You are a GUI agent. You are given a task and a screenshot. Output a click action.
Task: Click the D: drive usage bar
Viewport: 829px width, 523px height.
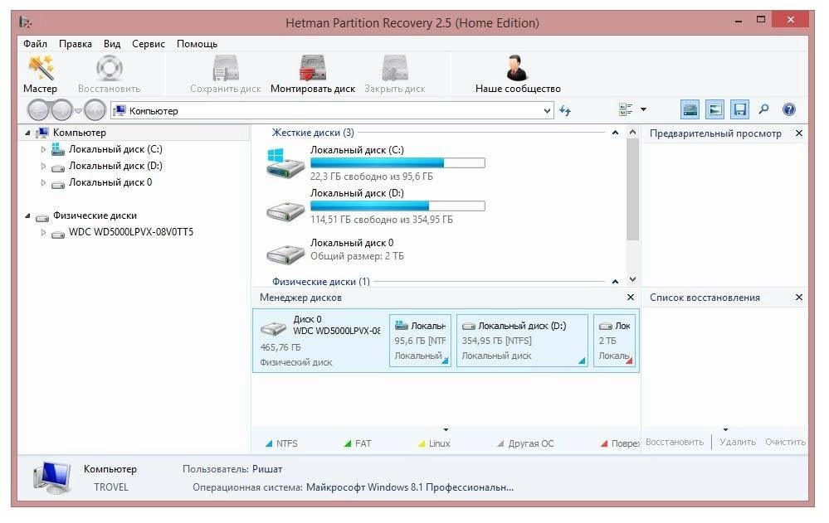(397, 206)
